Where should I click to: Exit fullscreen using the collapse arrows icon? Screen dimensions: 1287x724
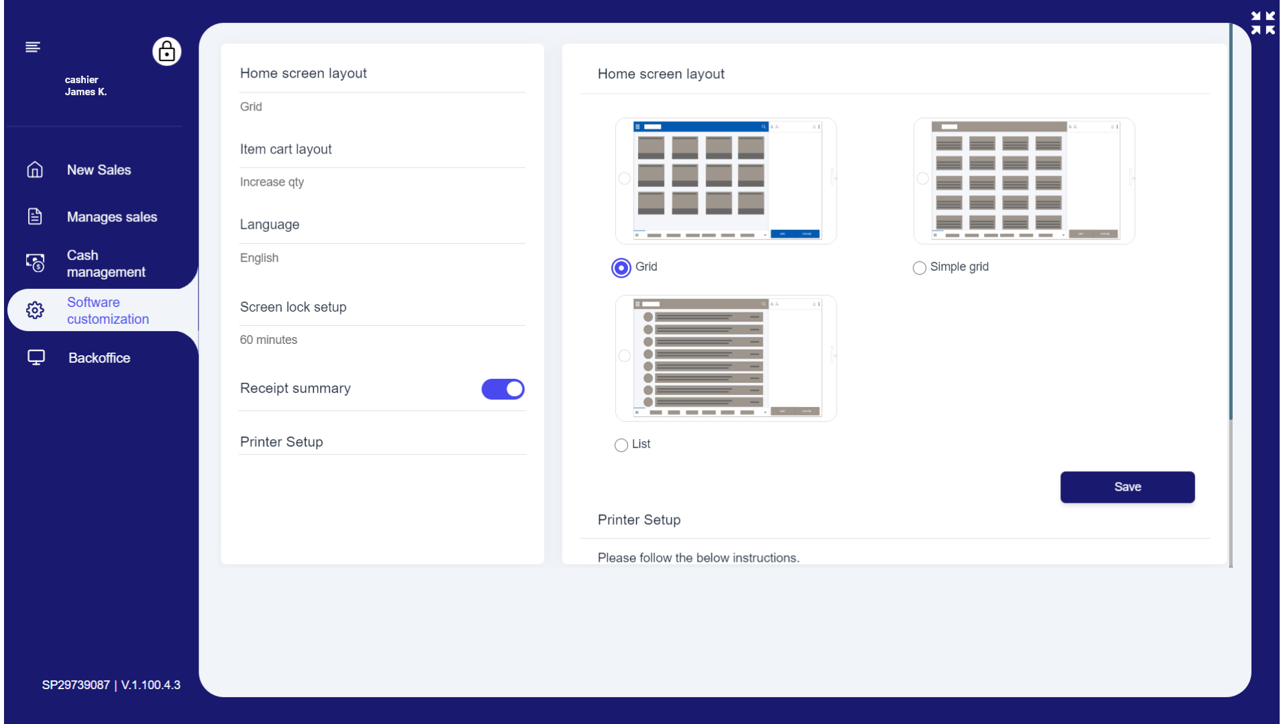click(x=1263, y=23)
